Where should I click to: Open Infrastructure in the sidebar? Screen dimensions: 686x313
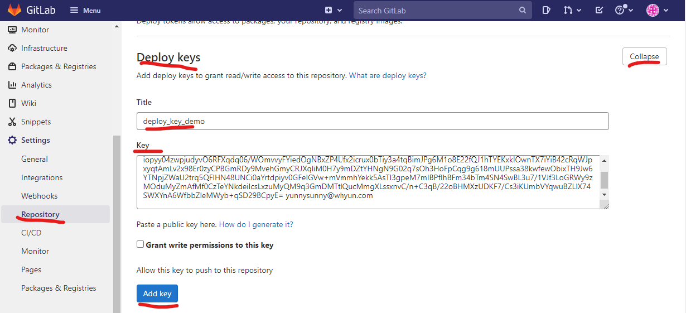44,48
